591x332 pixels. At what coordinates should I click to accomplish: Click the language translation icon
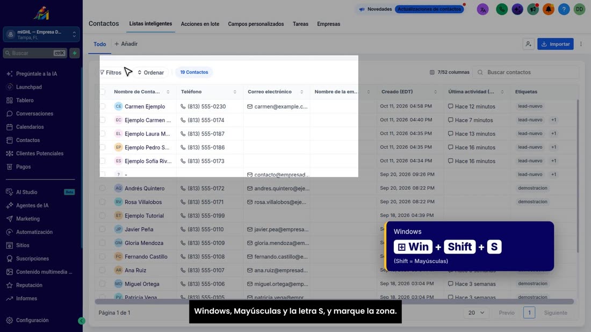(x=482, y=10)
